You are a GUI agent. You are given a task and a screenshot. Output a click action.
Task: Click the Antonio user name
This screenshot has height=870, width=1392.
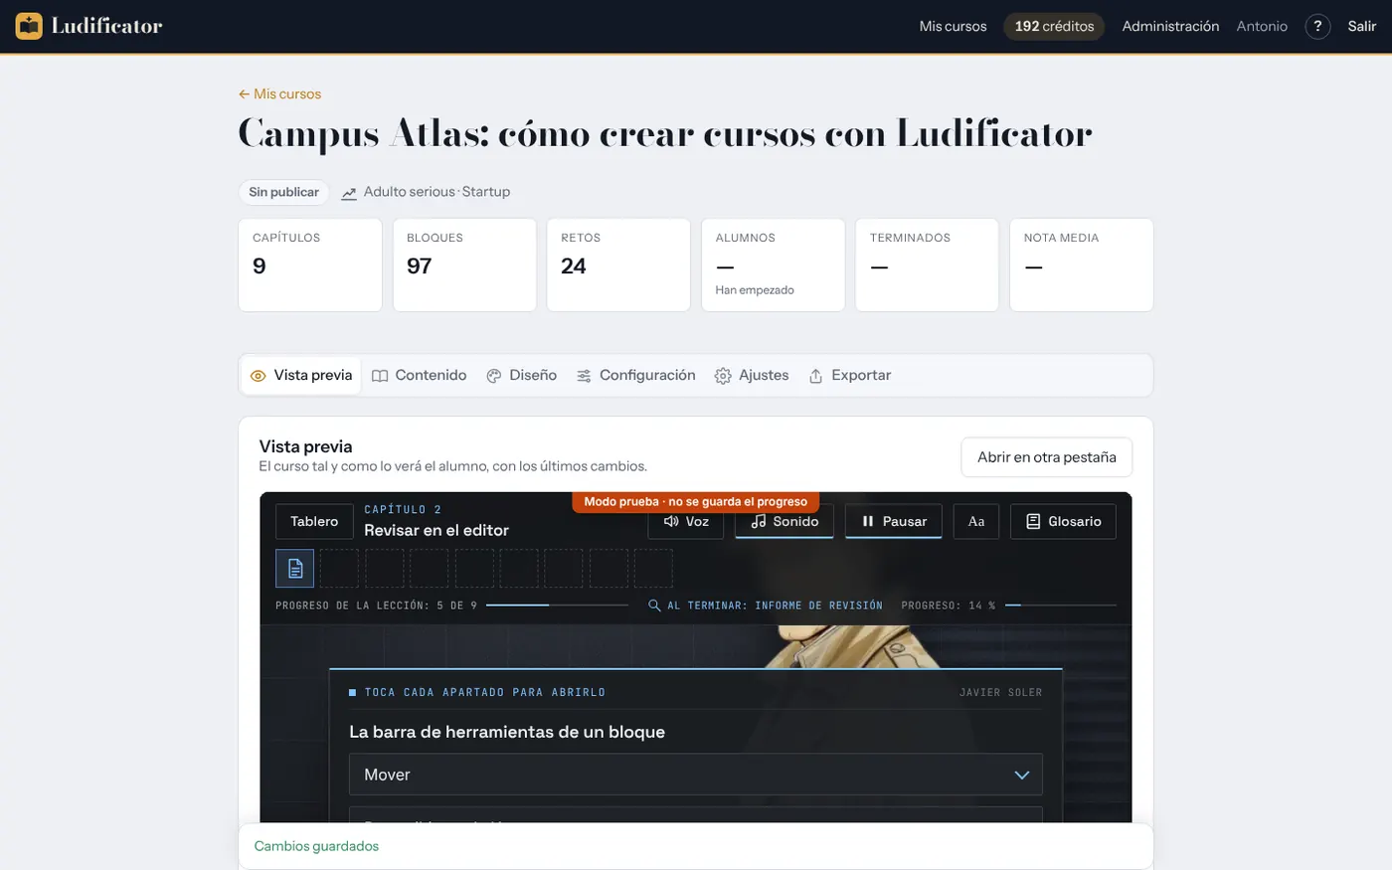(1262, 27)
